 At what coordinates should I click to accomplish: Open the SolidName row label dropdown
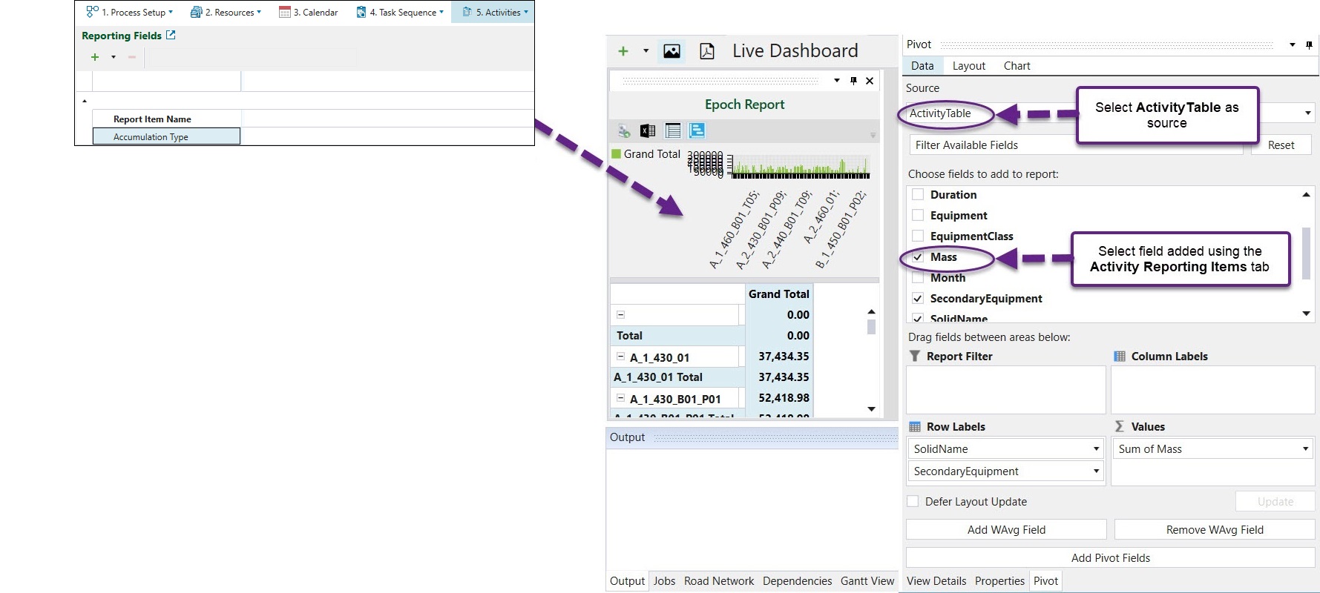[x=1095, y=449]
